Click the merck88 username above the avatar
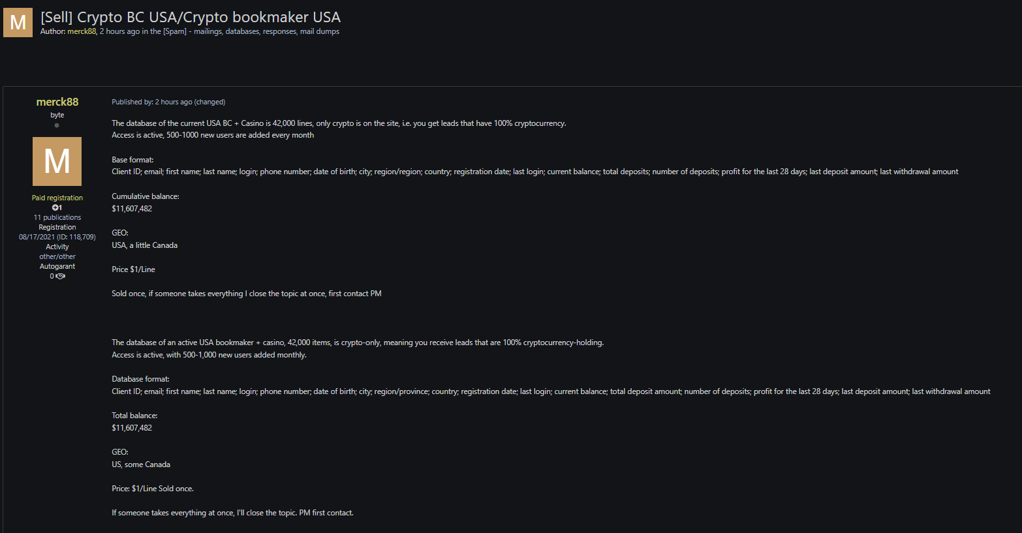1022x533 pixels. pyautogui.click(x=57, y=102)
